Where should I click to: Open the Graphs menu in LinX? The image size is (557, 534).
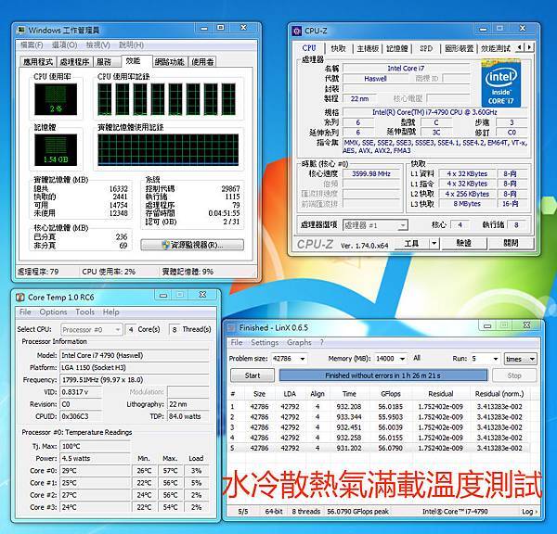pos(299,343)
